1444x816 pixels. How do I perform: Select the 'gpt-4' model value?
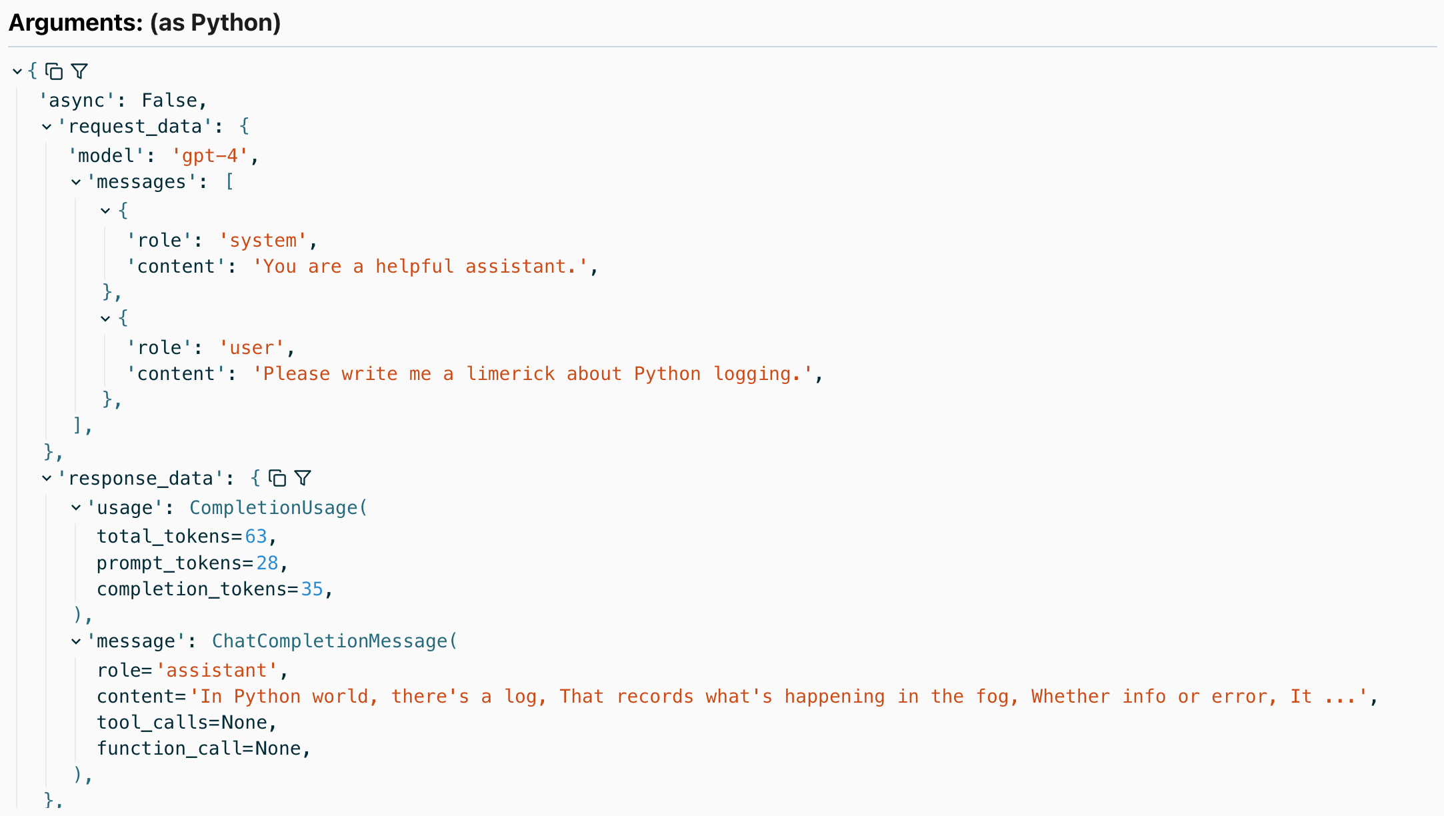[x=209, y=155]
